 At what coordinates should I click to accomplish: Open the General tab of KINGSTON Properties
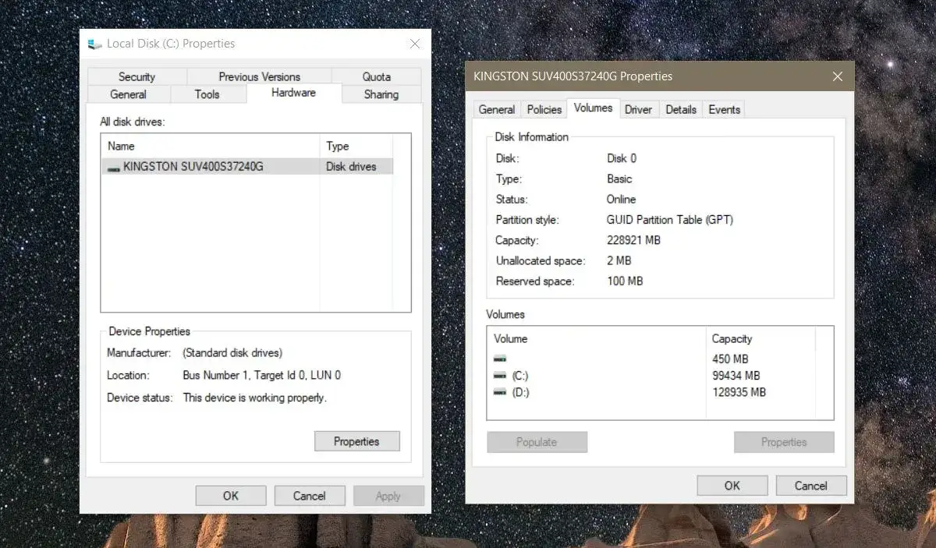496,109
